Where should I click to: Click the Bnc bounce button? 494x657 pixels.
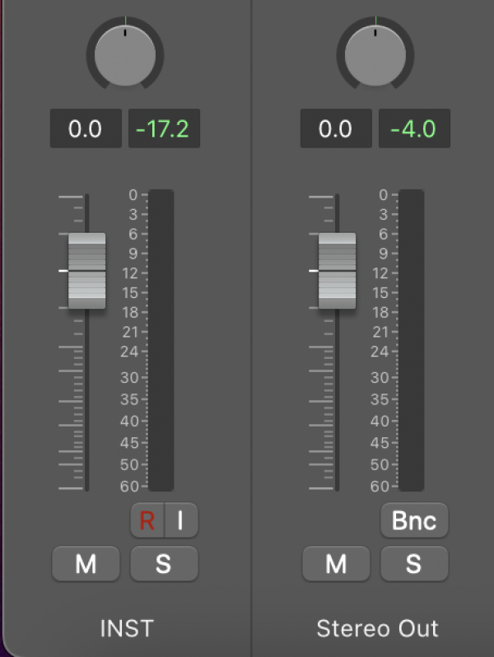[414, 520]
